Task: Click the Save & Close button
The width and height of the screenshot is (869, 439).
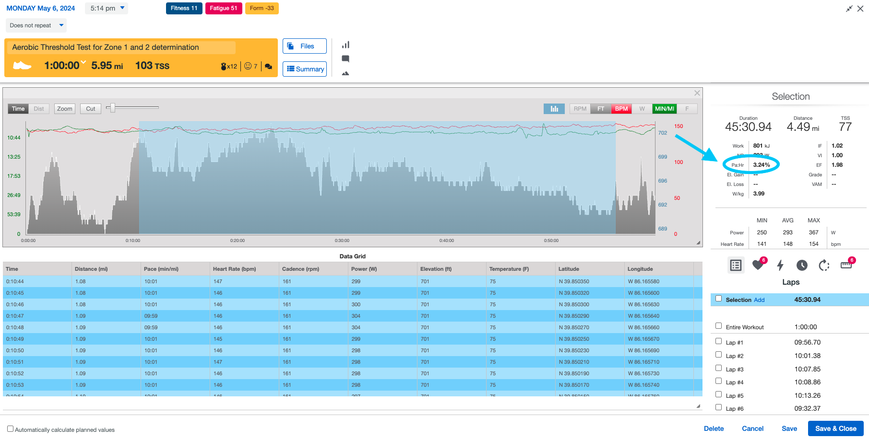Action: click(835, 428)
